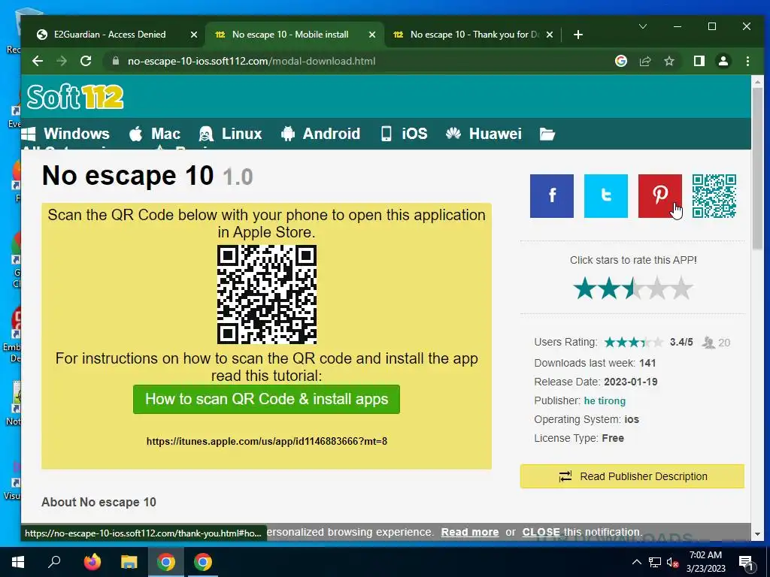Open taskbar search
The image size is (770, 577).
[54, 562]
